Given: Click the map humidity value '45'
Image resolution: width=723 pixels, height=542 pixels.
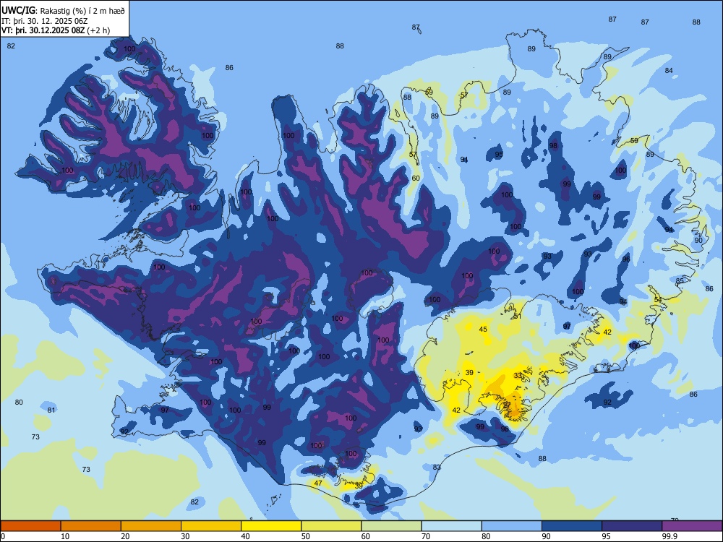Looking at the screenshot, I should click(483, 329).
